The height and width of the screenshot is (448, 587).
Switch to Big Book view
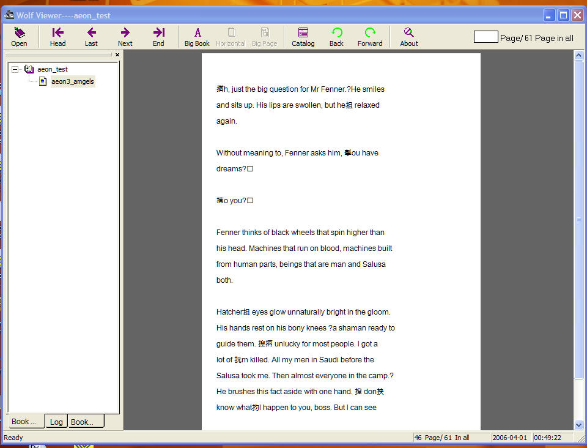(x=197, y=37)
